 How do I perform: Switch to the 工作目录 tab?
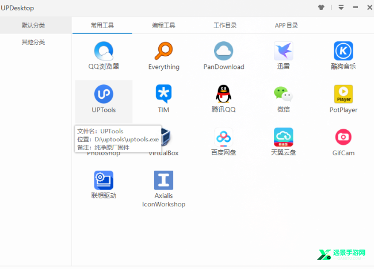pyautogui.click(x=225, y=25)
